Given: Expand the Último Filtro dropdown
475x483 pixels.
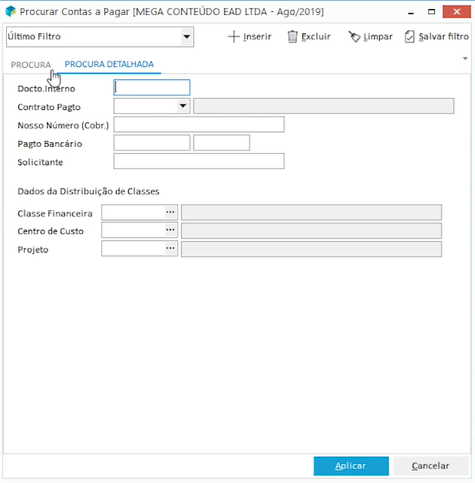Looking at the screenshot, I should click(186, 37).
